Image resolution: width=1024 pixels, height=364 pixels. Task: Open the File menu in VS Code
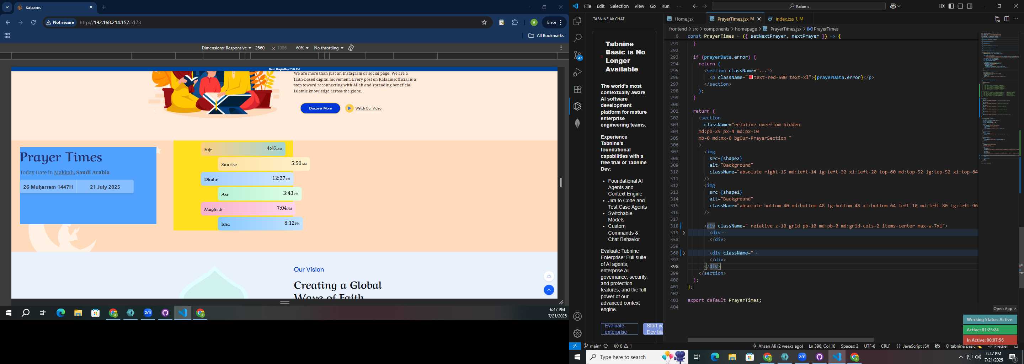(x=587, y=6)
